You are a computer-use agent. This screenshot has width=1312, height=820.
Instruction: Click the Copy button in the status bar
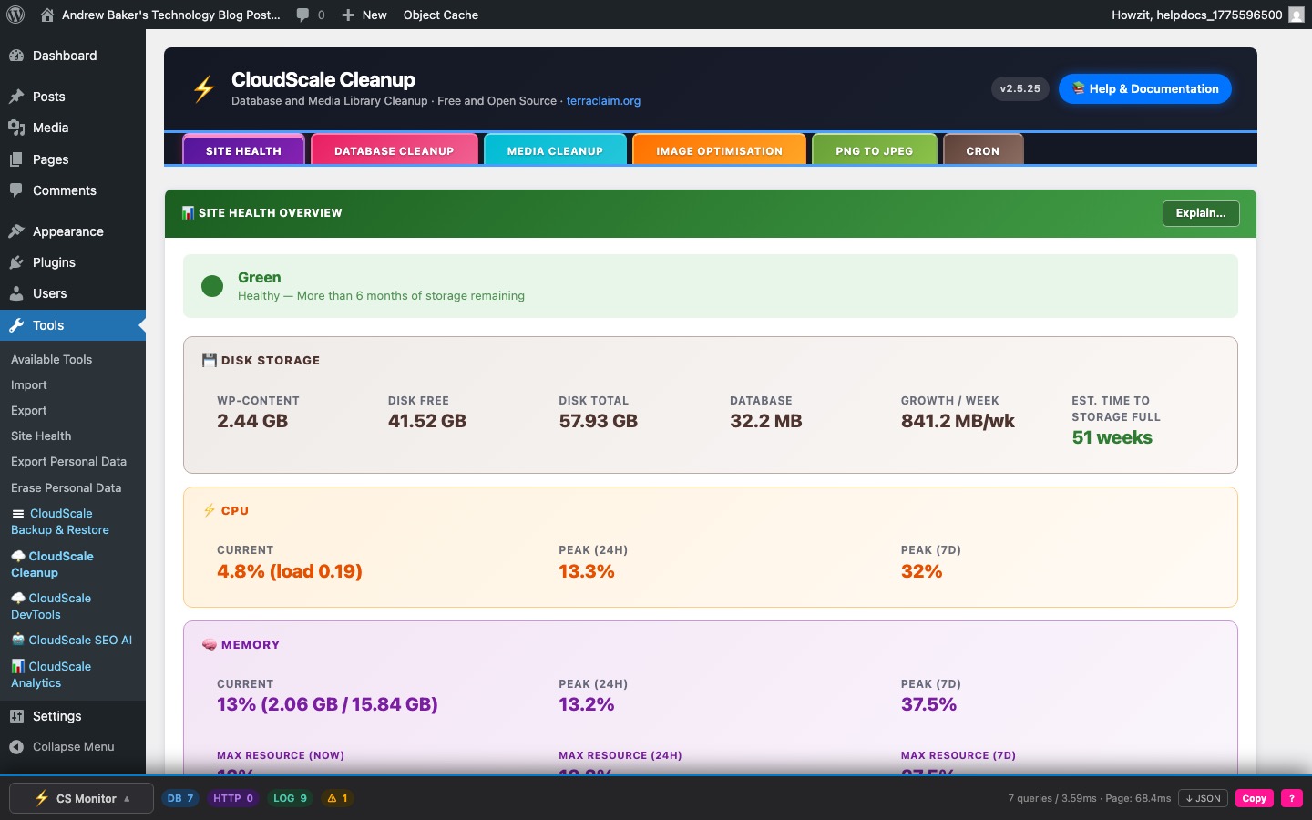coord(1255,798)
